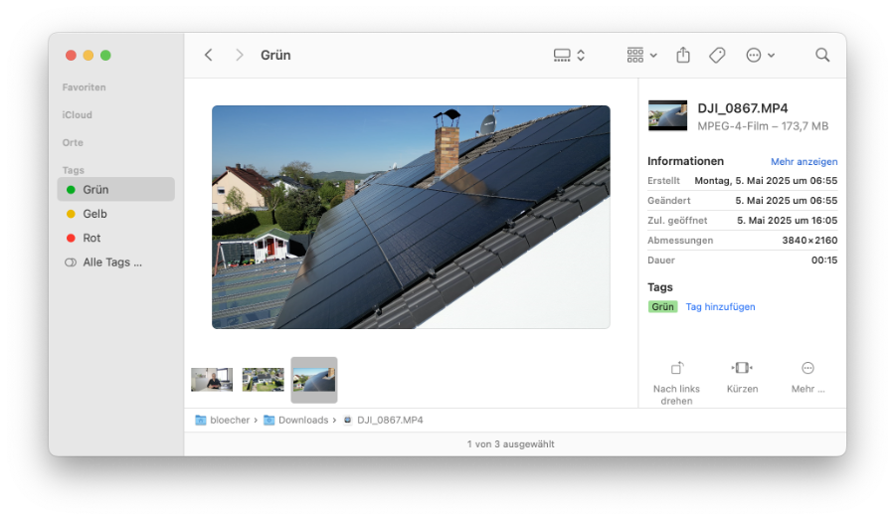The height and width of the screenshot is (520, 895).
Task: Click the iCloud sidebar heading
Action: coord(77,114)
